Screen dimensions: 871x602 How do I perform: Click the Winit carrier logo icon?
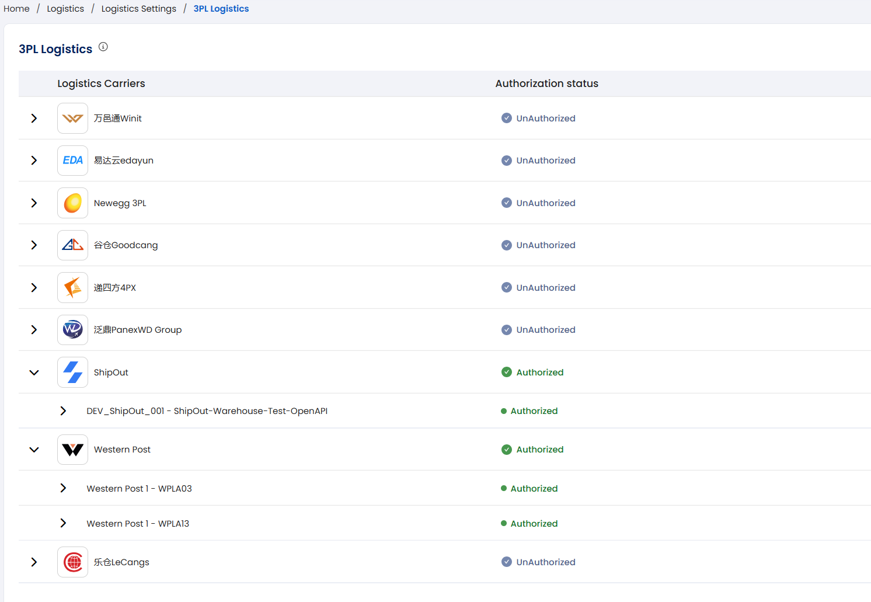[72, 119]
